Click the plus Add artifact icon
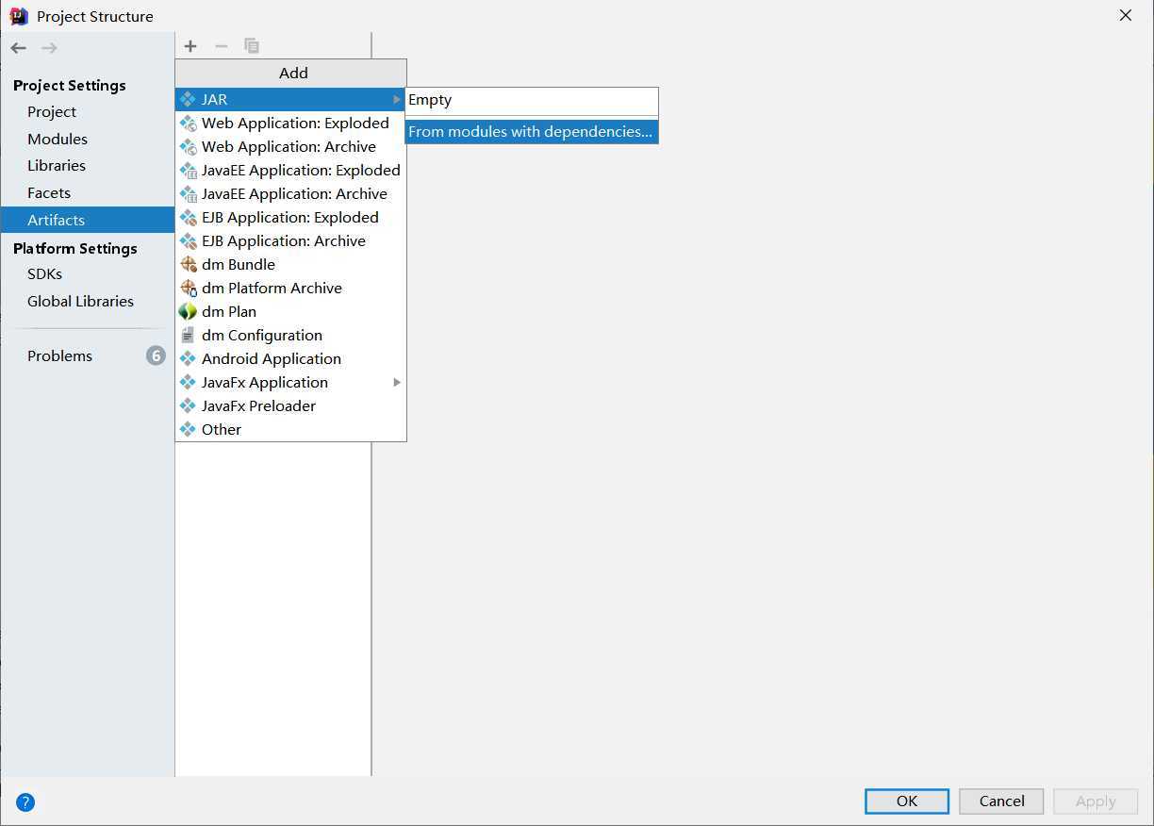Screen dimensions: 1154x826 pyautogui.click(x=190, y=46)
